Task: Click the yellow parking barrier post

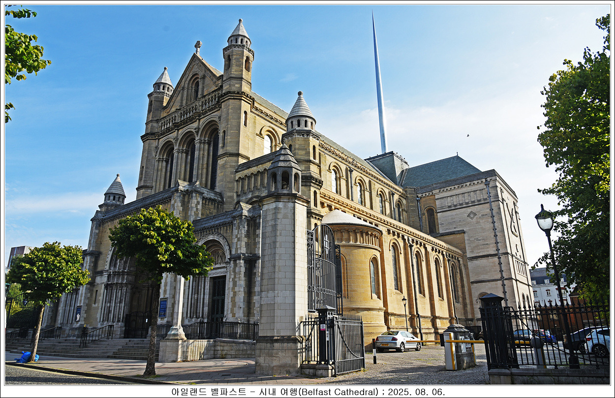Action: point(450,351)
